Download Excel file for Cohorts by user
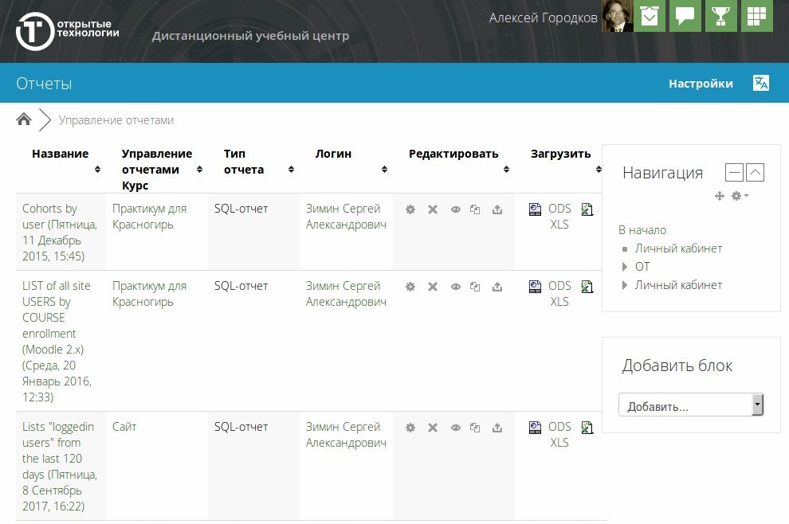 [587, 209]
